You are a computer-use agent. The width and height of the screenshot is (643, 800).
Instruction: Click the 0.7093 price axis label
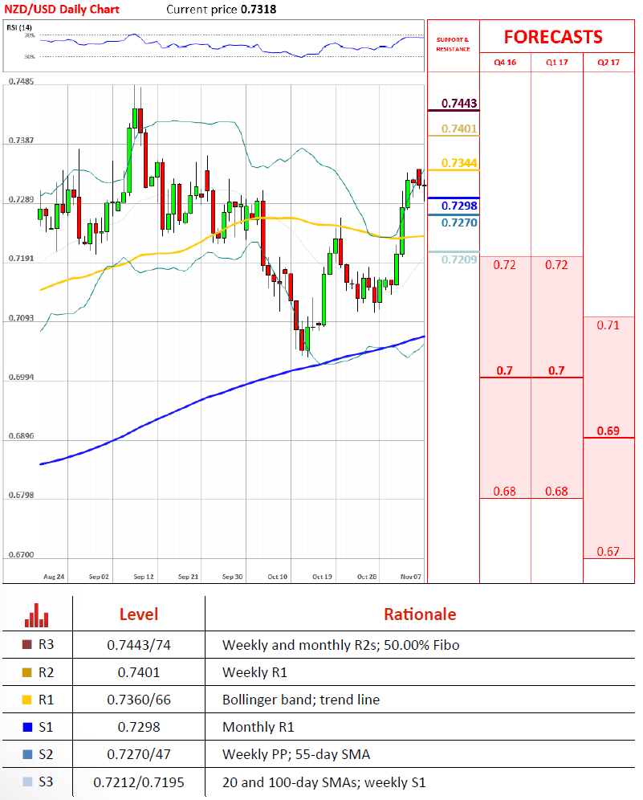(21, 318)
